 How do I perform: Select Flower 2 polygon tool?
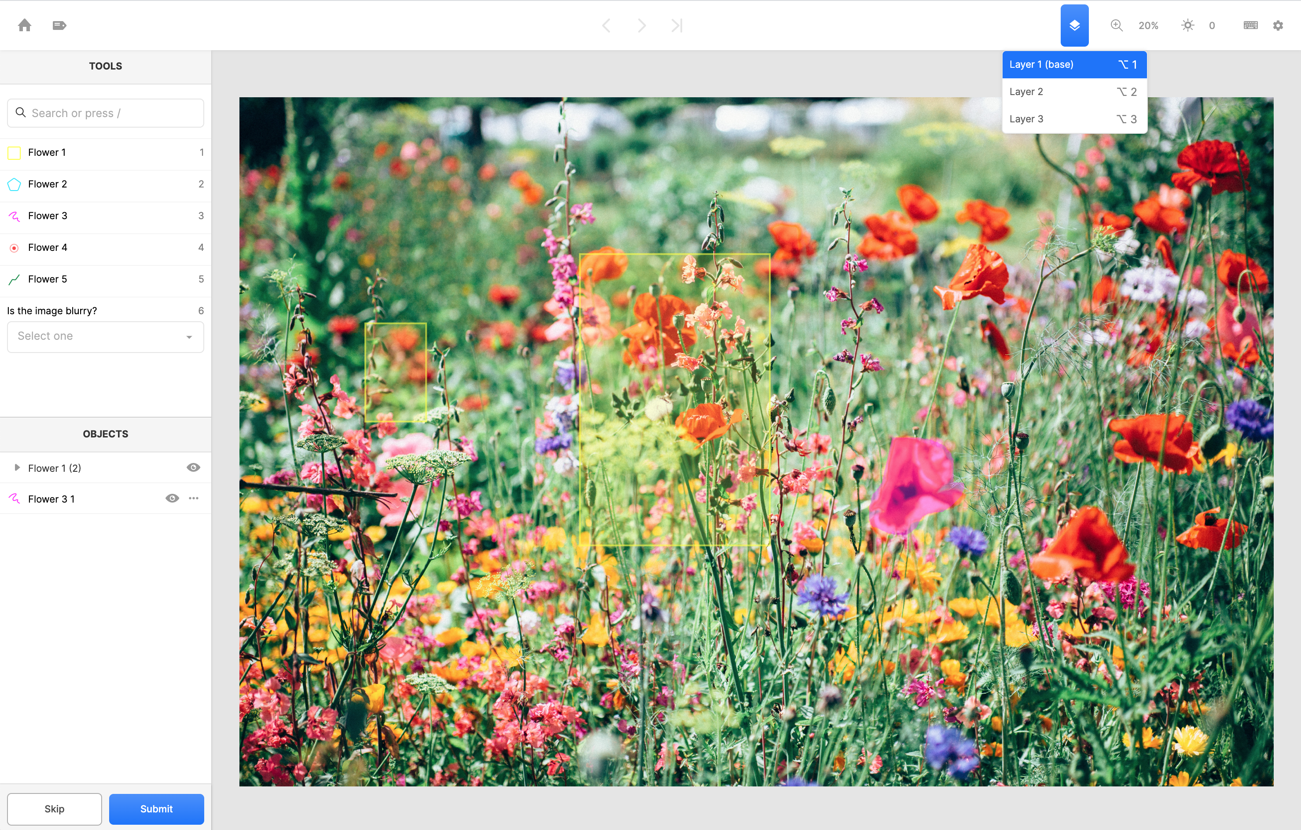(x=105, y=184)
